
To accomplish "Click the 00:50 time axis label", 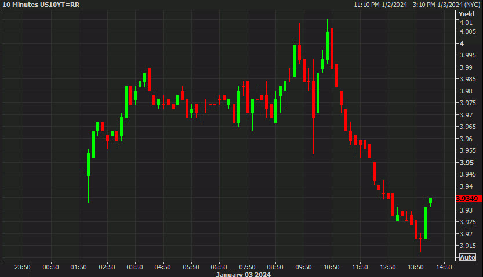I will [50, 267].
